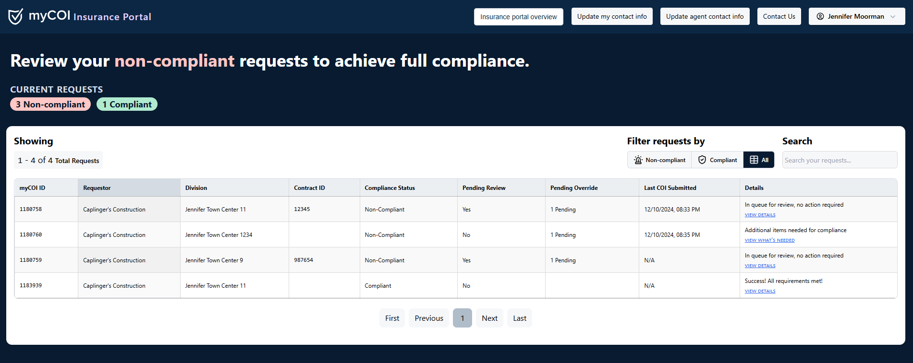Click the 1 - 4 of 4 Total Requests indicator
This screenshot has width=913, height=363.
click(59, 160)
